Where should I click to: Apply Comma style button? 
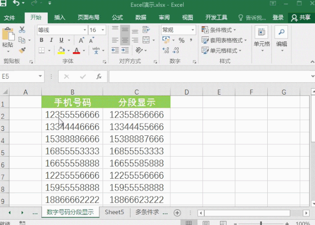click(x=191, y=40)
